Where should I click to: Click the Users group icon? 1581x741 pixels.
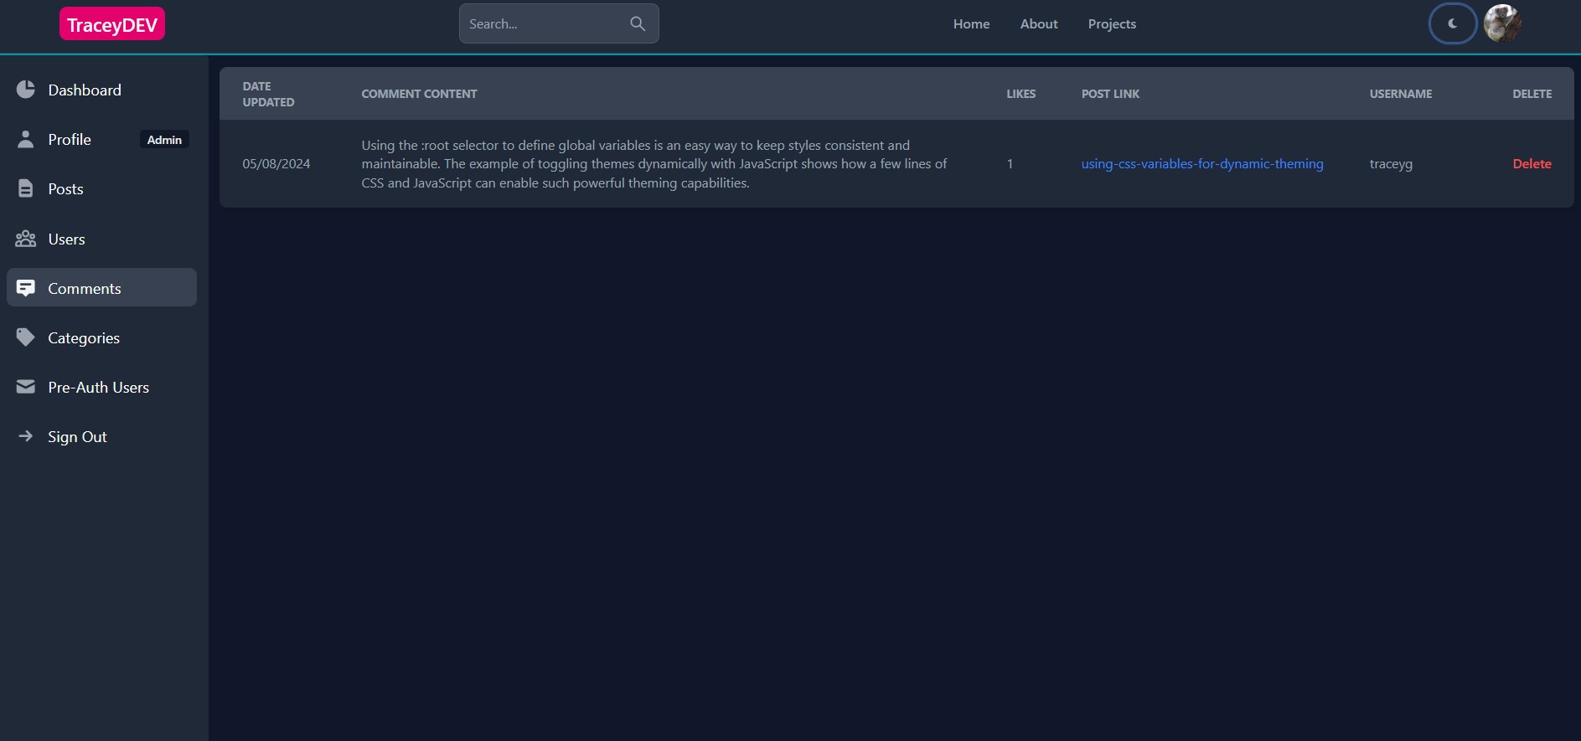point(26,239)
